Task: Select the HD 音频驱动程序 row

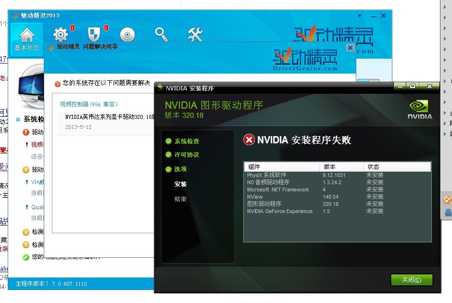Action: pyautogui.click(x=337, y=182)
